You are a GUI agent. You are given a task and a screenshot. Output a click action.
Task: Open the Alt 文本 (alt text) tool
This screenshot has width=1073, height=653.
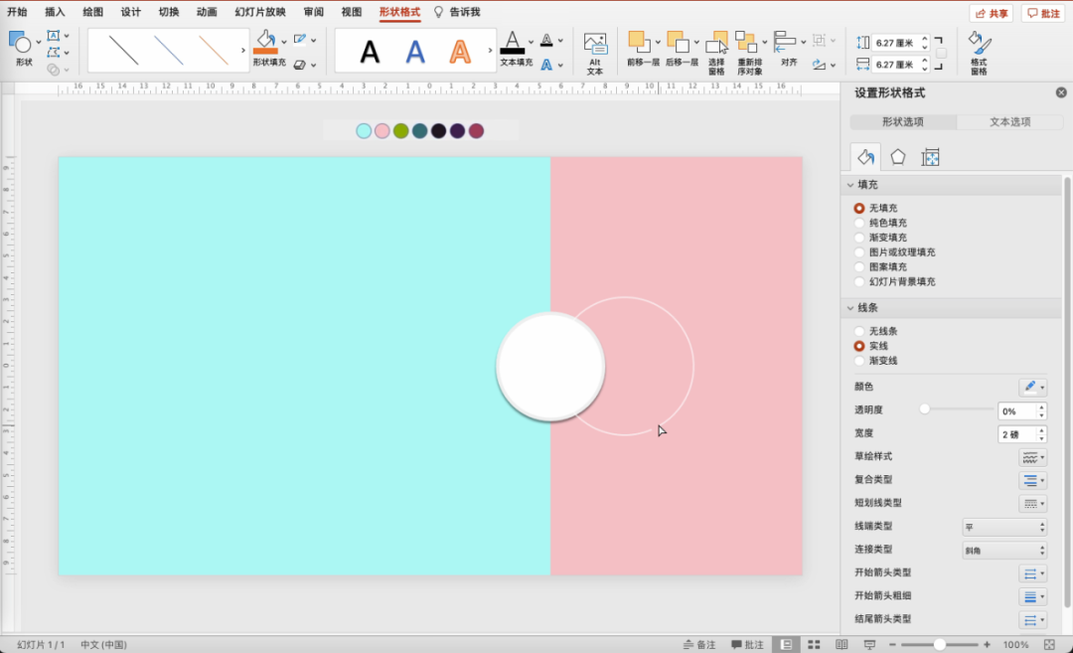[x=595, y=45]
